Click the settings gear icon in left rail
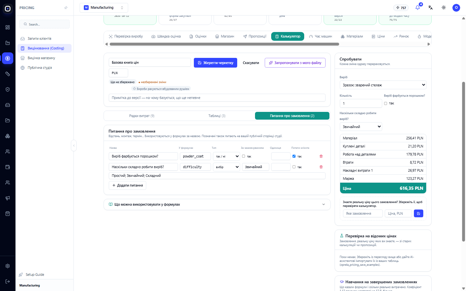The height and width of the screenshot is (291, 466). (8, 266)
